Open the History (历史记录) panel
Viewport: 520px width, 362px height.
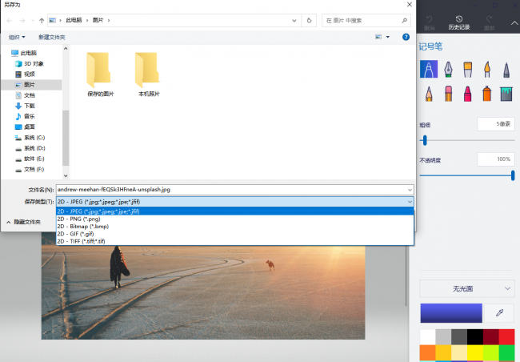click(x=459, y=22)
